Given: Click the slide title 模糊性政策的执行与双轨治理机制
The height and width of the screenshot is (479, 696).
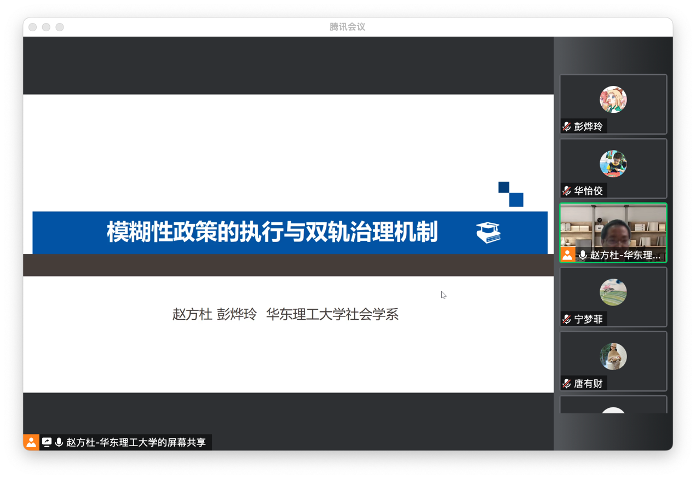Looking at the screenshot, I should pyautogui.click(x=272, y=232).
